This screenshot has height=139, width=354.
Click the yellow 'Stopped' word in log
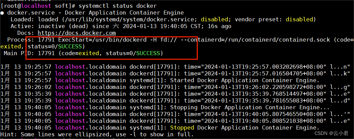tap(182, 128)
